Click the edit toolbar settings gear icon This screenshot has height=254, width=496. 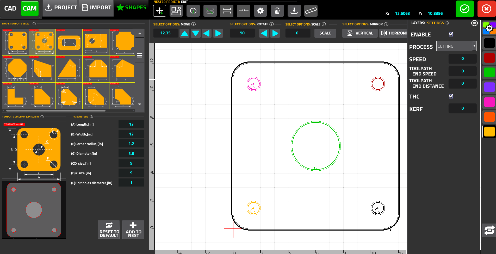(x=260, y=11)
